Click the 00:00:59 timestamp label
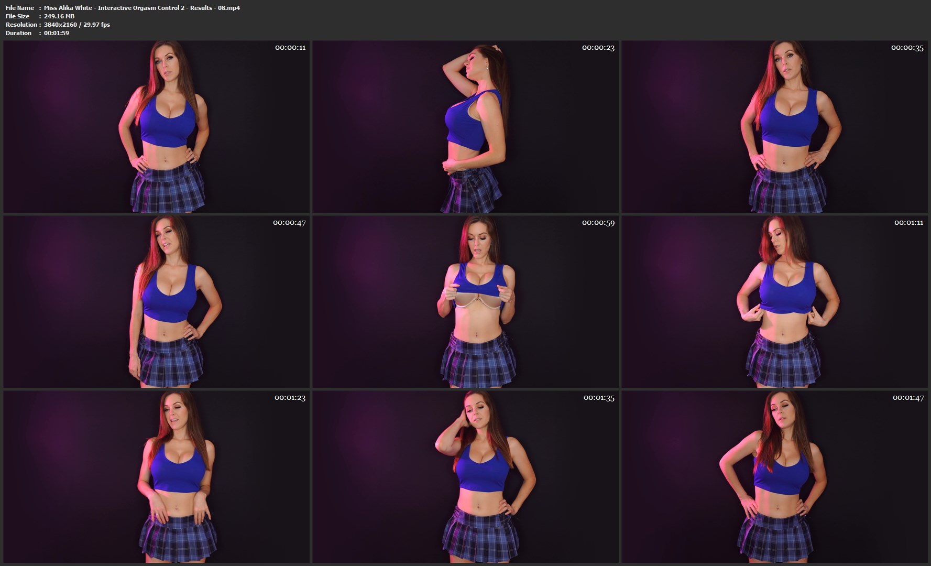The width and height of the screenshot is (931, 566). point(598,223)
